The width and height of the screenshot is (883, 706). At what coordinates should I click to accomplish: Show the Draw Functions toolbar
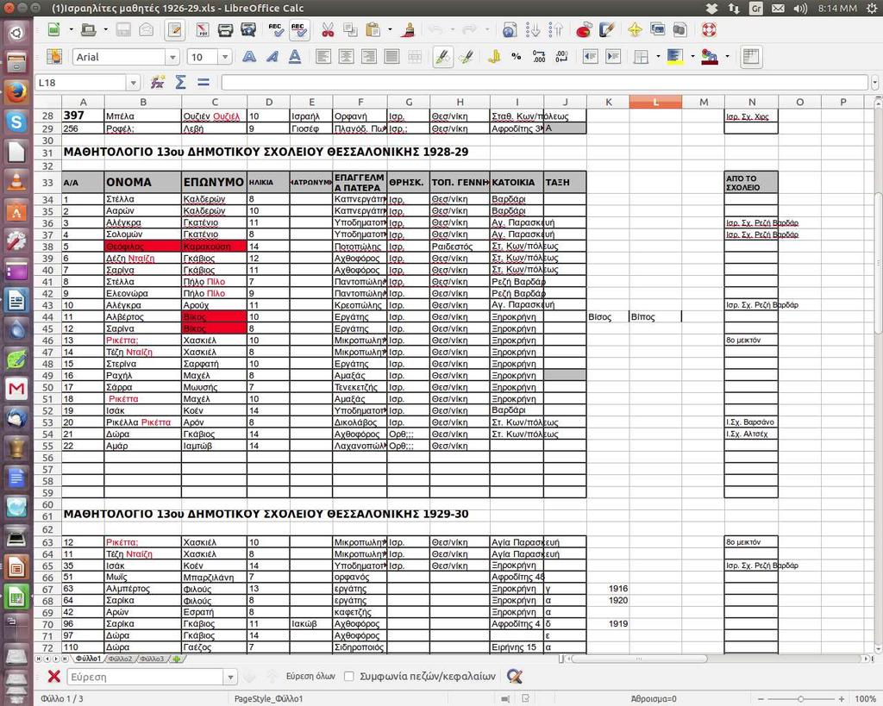[606, 29]
